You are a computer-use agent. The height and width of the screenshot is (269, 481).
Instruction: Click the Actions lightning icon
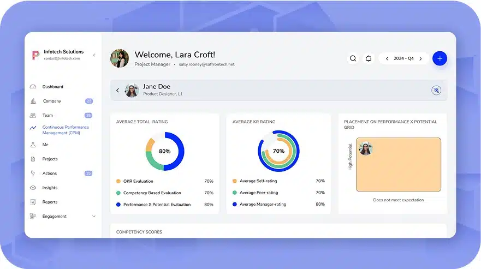[x=33, y=174]
